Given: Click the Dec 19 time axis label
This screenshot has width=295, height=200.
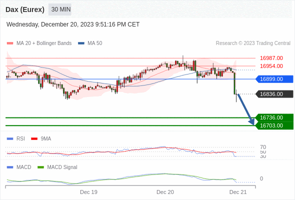Looking at the screenshot, I should tap(88, 192).
